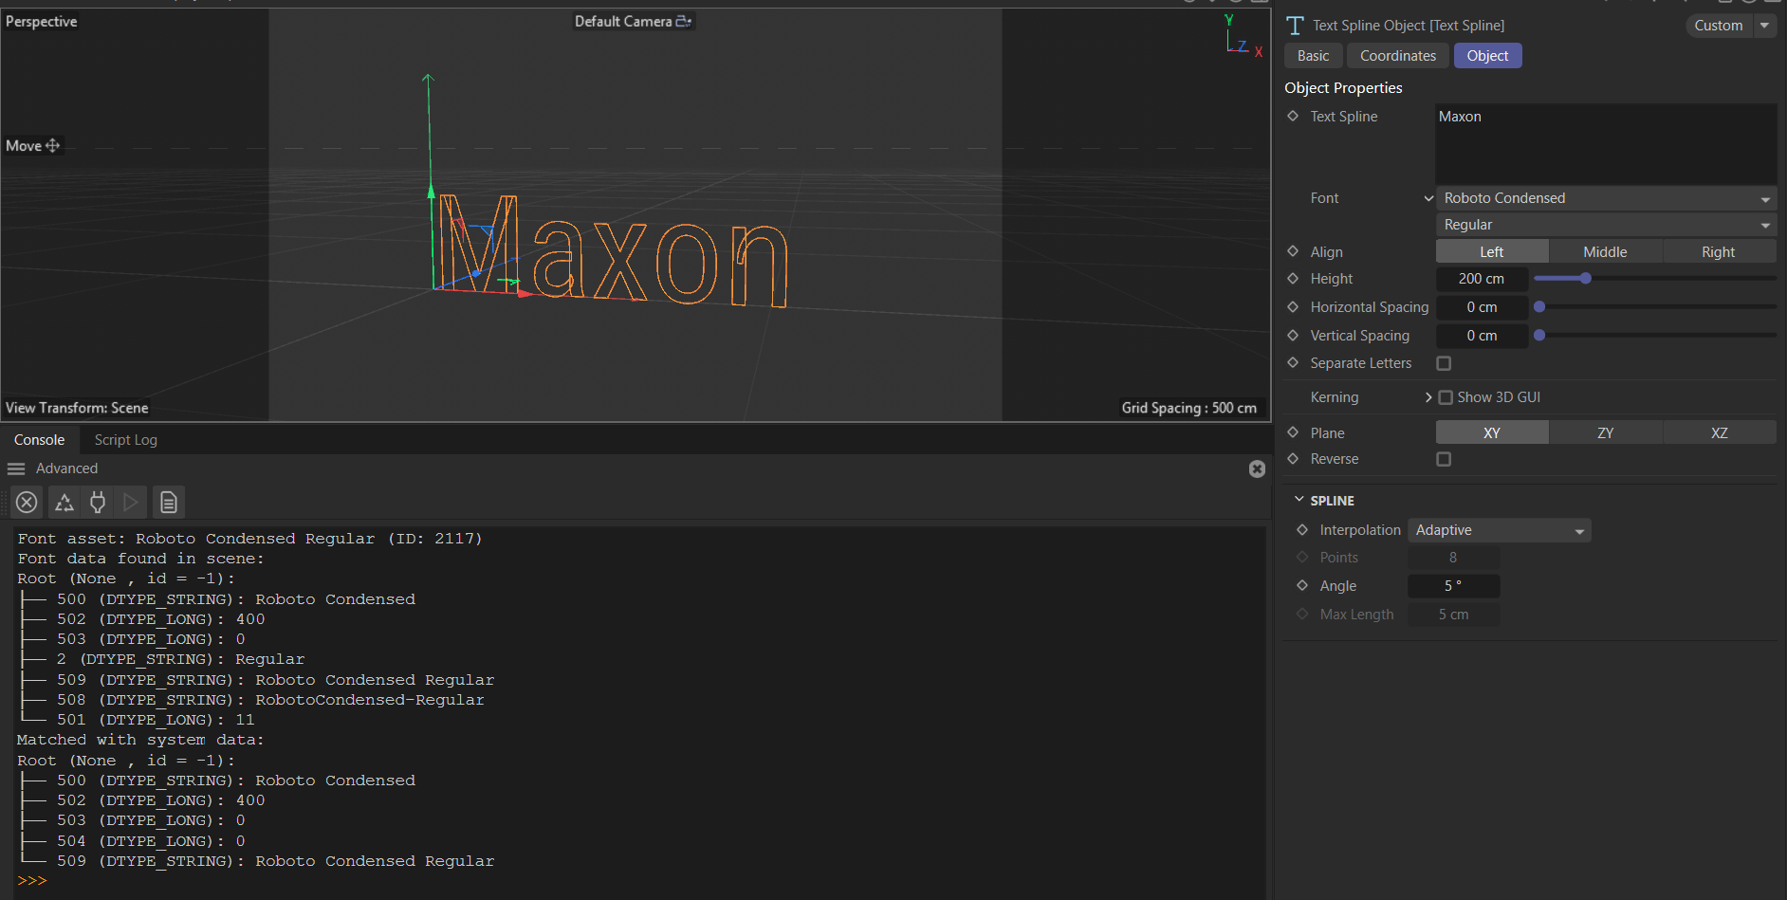Collapse the SPLINE section

(x=1299, y=500)
